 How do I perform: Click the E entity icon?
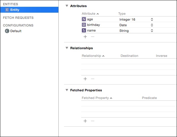click(x=7, y=10)
